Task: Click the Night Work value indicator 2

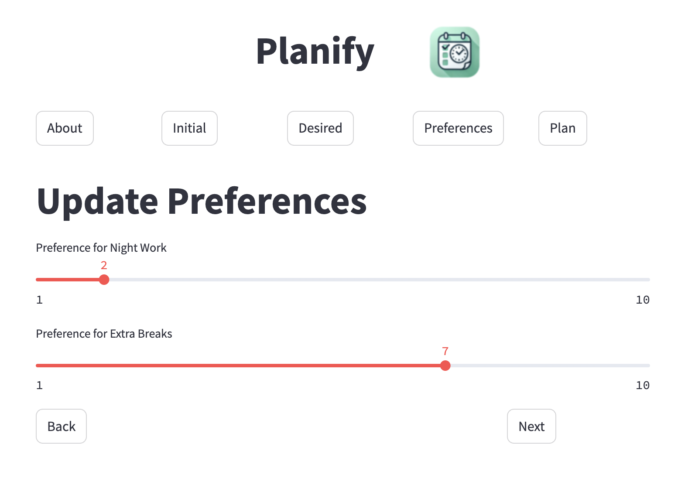Action: click(104, 265)
